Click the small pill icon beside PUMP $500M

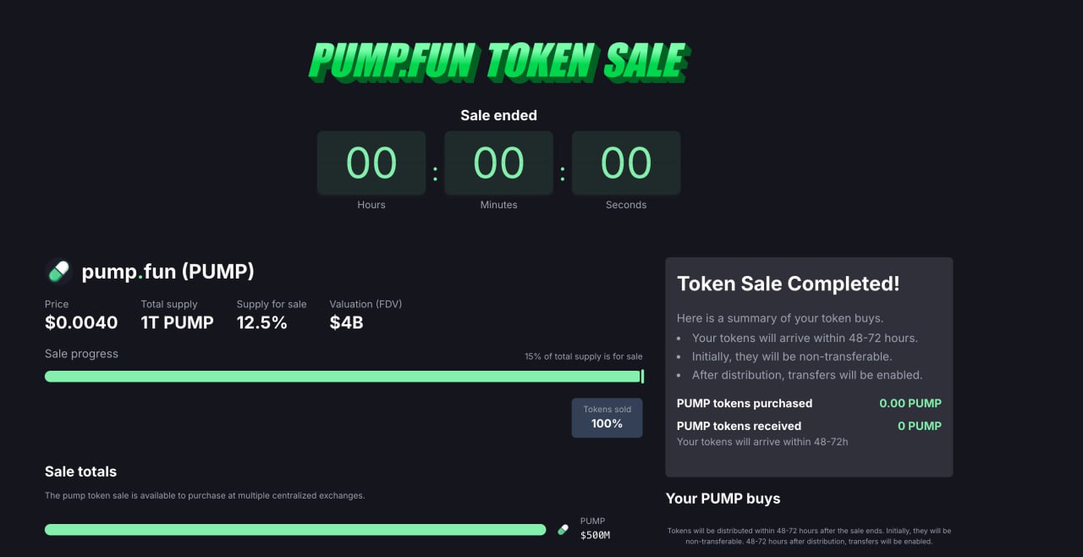(x=563, y=530)
